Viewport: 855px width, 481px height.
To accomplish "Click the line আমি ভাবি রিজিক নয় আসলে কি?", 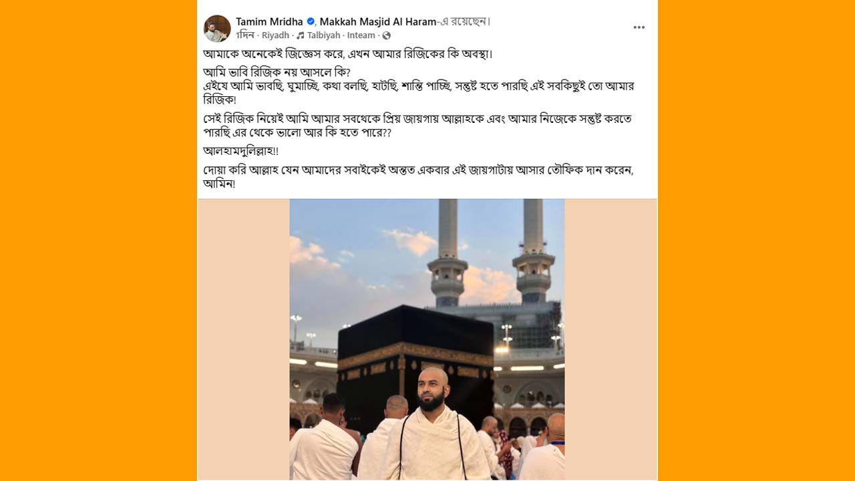I will pos(277,72).
